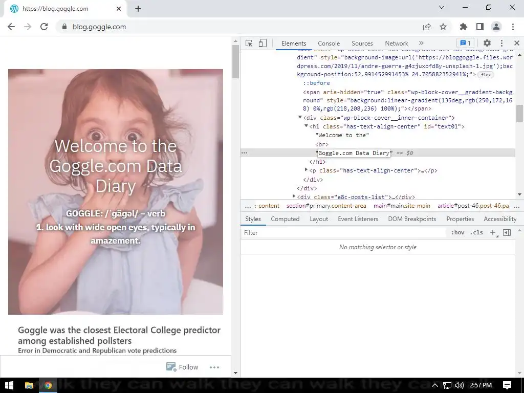The height and width of the screenshot is (393, 524).
Task: Select the Layout pane tab
Action: pyautogui.click(x=319, y=219)
